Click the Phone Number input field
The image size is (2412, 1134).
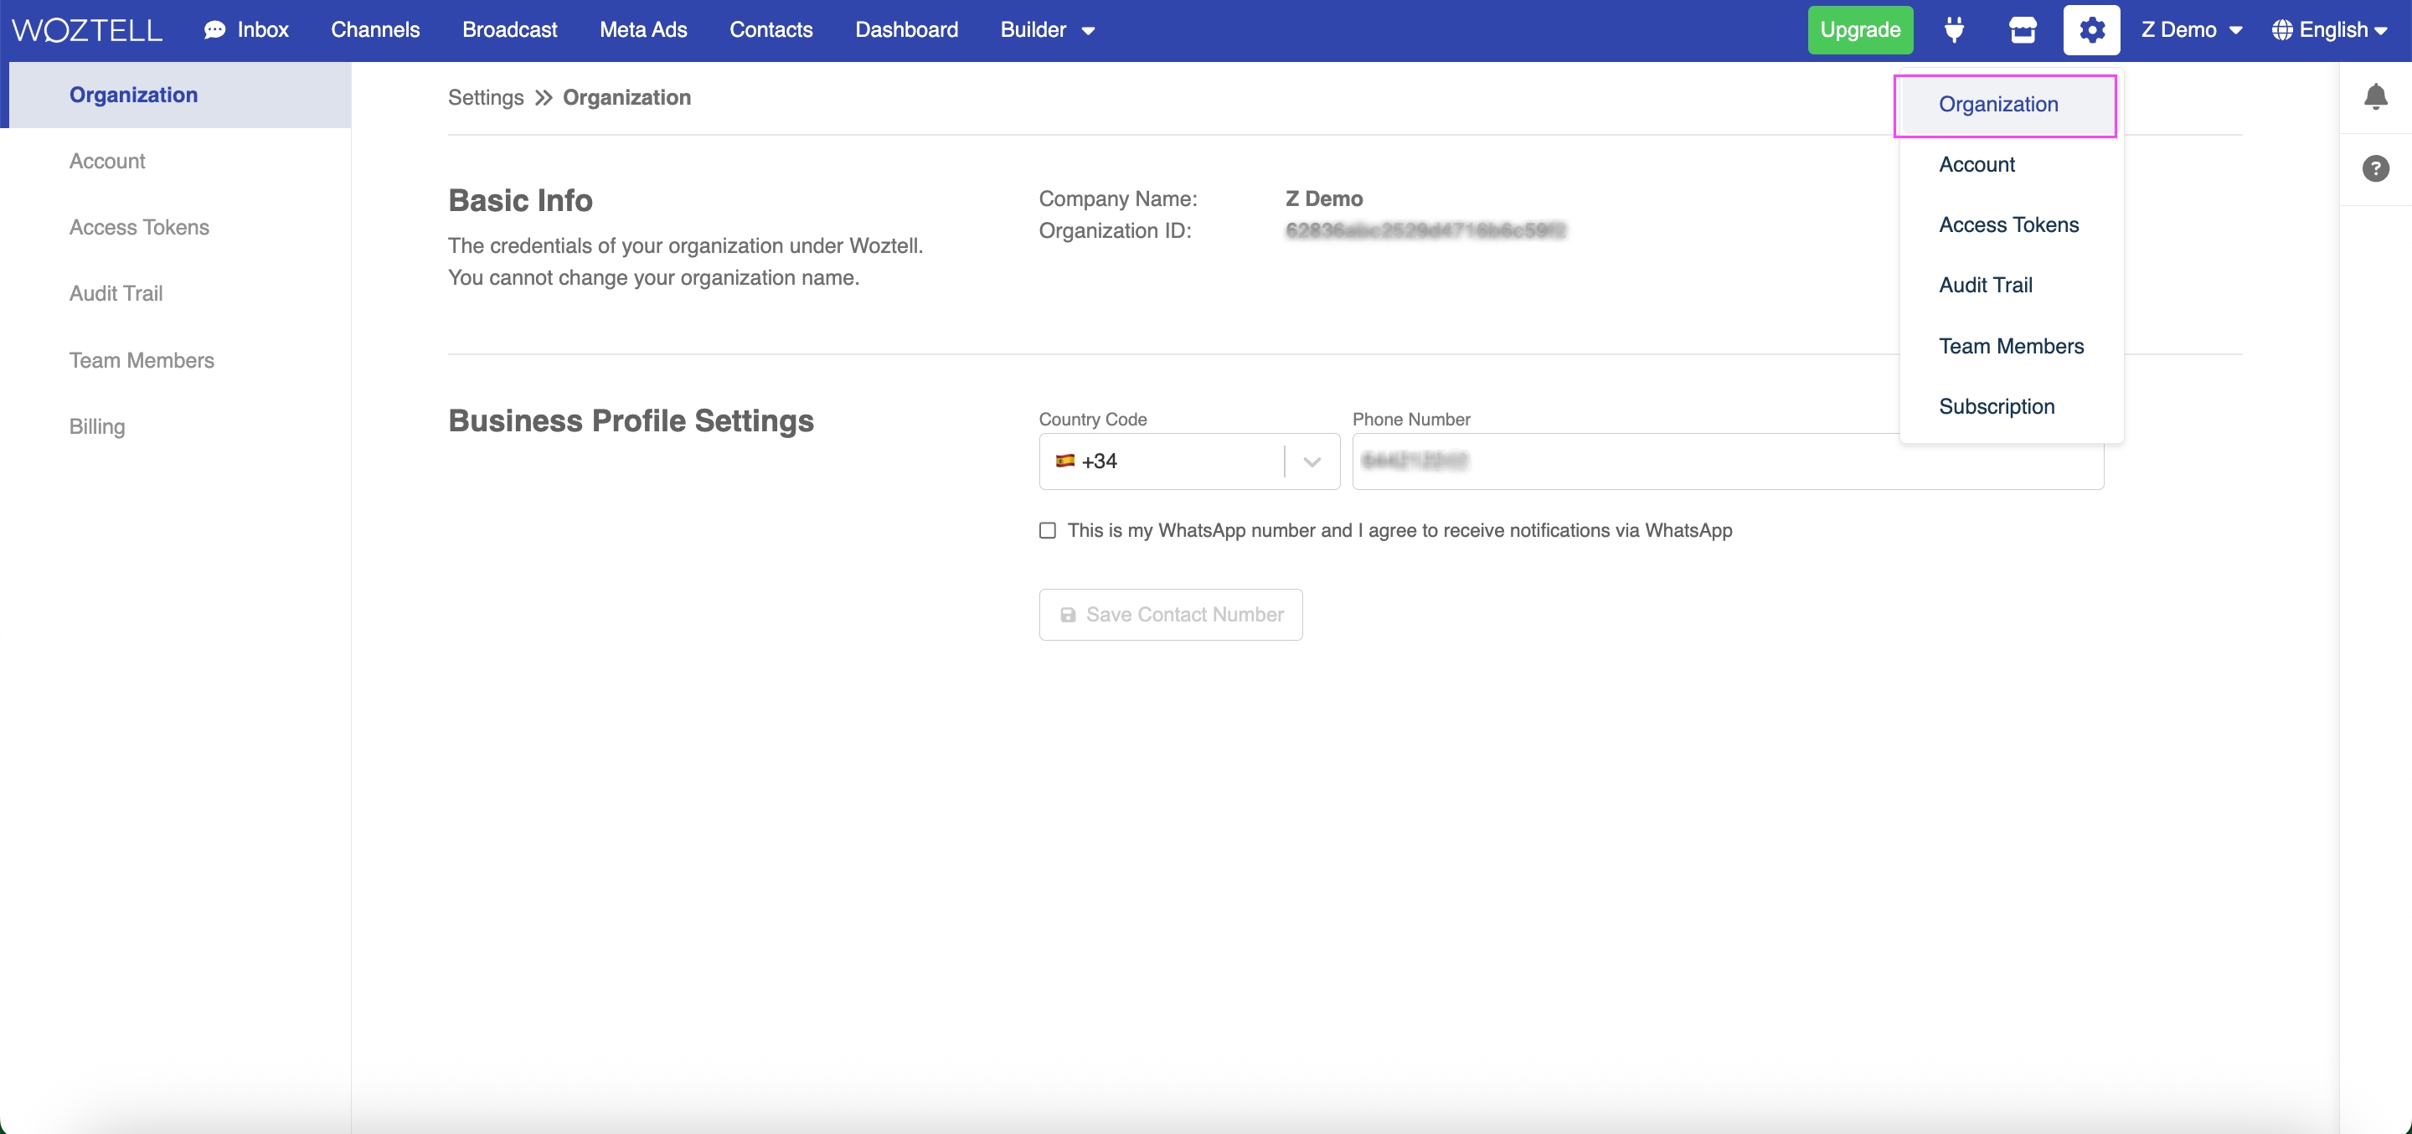tap(1728, 461)
